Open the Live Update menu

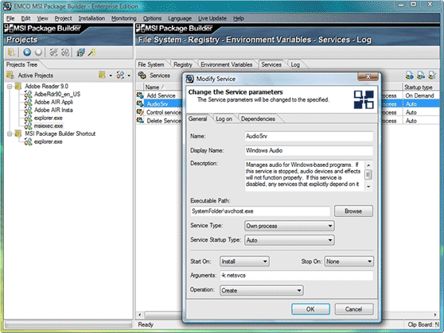tap(212, 18)
